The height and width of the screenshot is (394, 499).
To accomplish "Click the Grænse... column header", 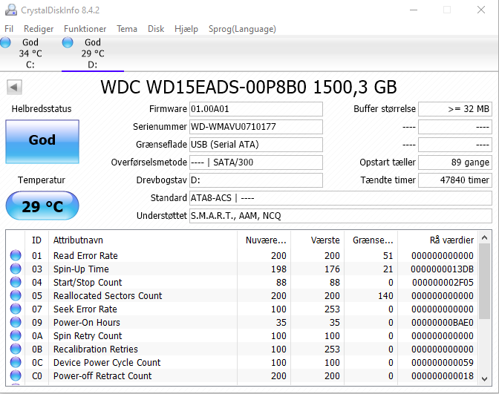I will (x=371, y=240).
